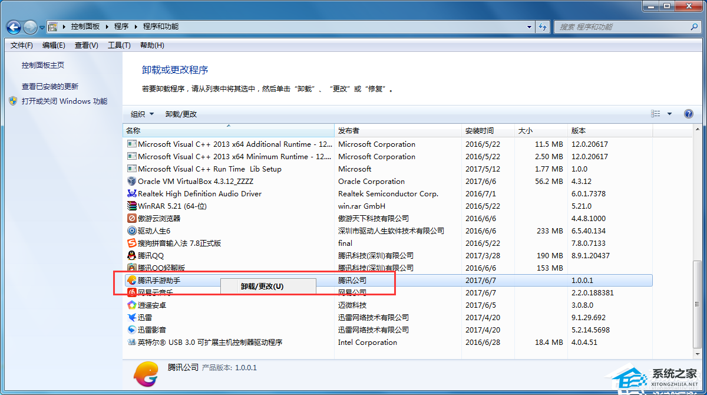
Task: Select the 迈微科技 publisher cell
Action: click(x=352, y=305)
